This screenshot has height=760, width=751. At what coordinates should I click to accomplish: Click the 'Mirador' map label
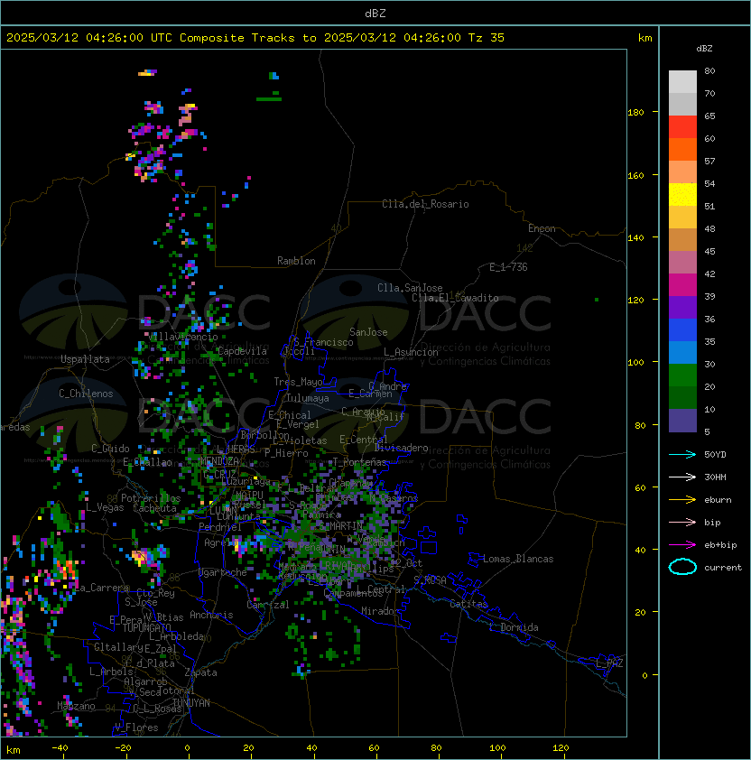point(380,611)
